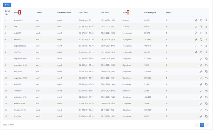Duplicate the Inspection0306 entry

coord(201,46)
